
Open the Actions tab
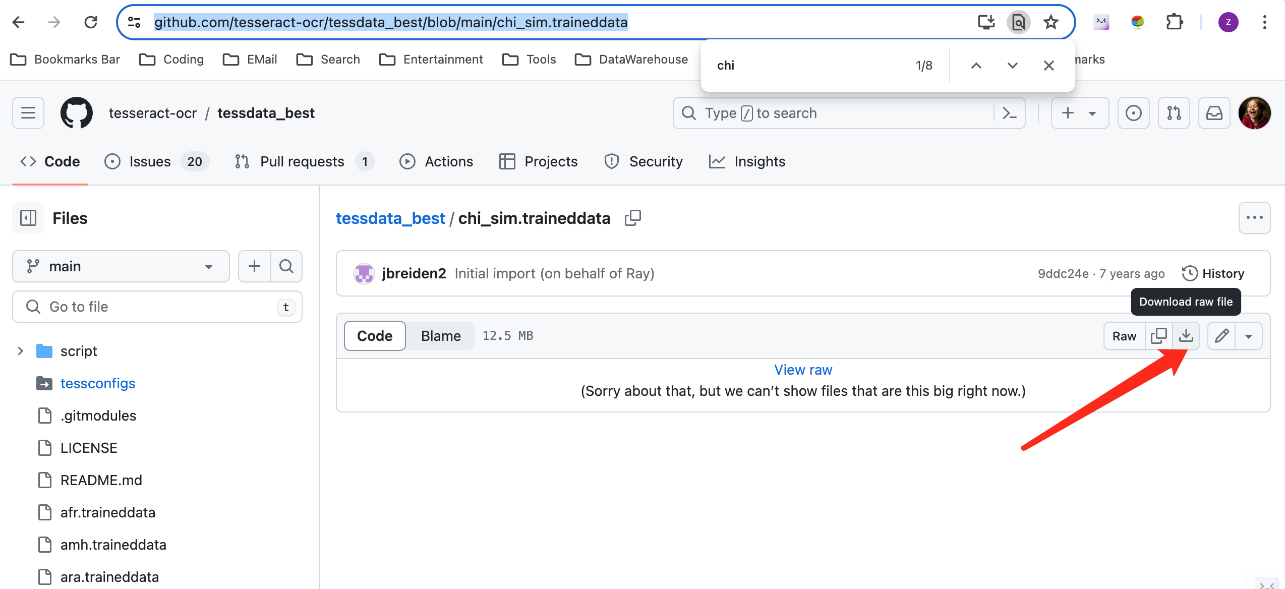click(x=436, y=161)
